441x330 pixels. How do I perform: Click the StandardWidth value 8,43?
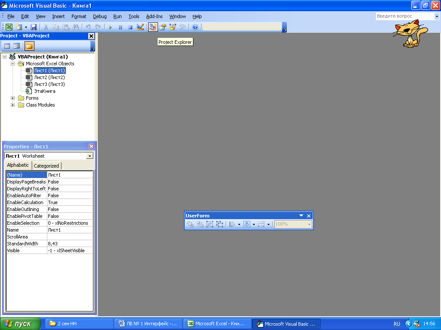[70, 244]
